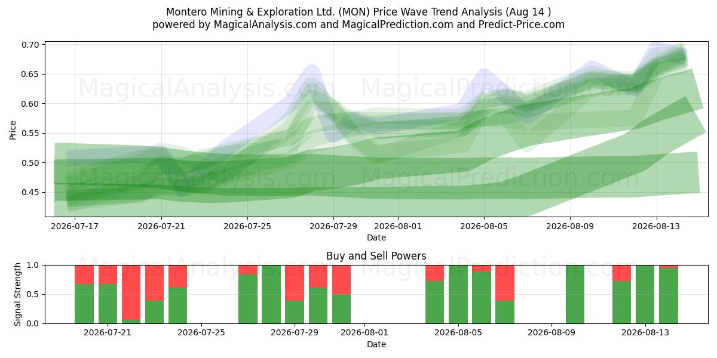The image size is (717, 358).
Task: Click the mostly red bar right after 2026-07-21
Action: pos(131,294)
